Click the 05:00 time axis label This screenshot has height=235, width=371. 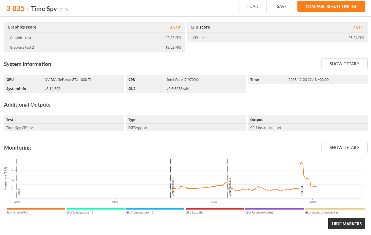click(x=313, y=202)
